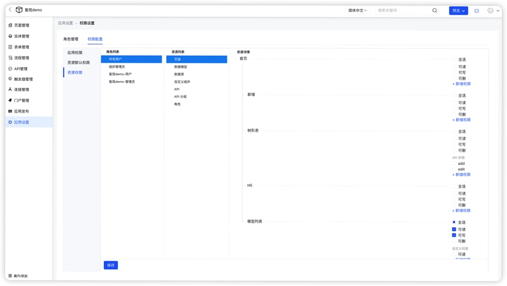507x286 pixels.
Task: Click 新增权限 link under 树形表
Action: coord(461,175)
